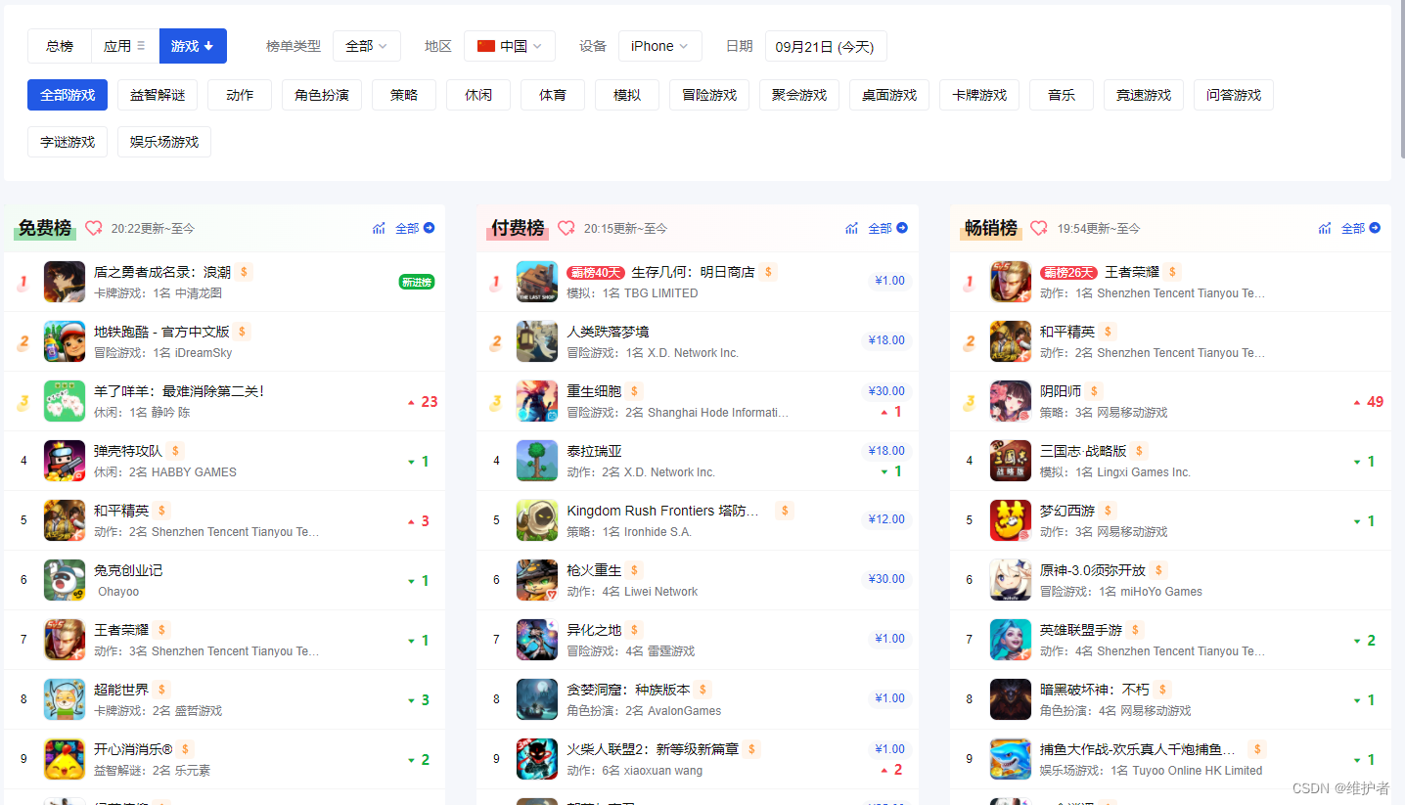This screenshot has width=1405, height=805.
Task: Open 原神 app icon
Action: tap(1011, 580)
